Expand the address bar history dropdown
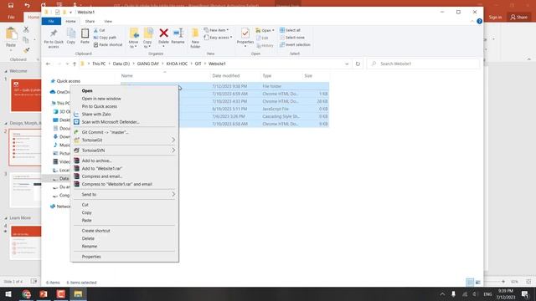The height and width of the screenshot is (301, 536). click(347, 64)
